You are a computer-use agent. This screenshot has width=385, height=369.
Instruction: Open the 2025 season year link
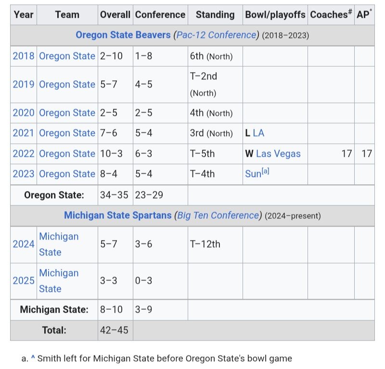click(24, 280)
